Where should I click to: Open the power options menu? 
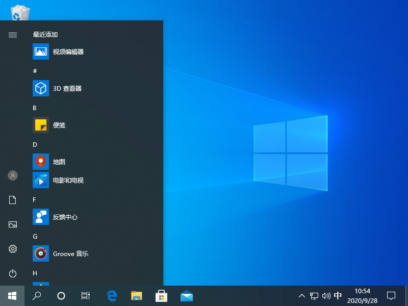[13, 273]
